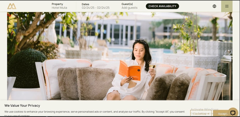Open the Dates picker field
This screenshot has width=240, height=117.
point(96,6)
